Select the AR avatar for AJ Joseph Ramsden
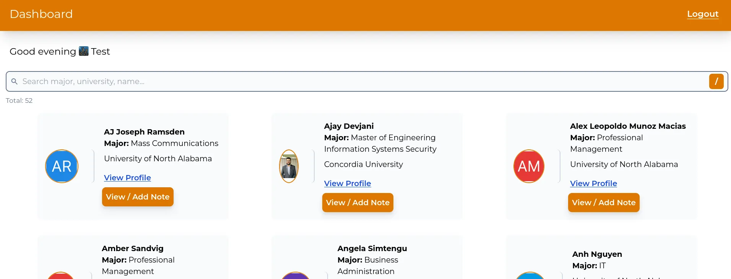 [x=62, y=166]
